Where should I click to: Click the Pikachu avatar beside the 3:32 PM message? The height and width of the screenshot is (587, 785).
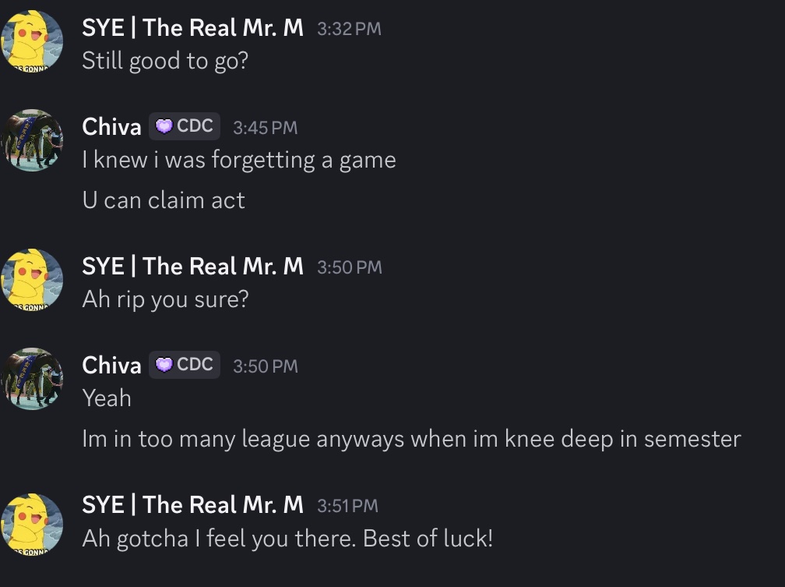[31, 41]
